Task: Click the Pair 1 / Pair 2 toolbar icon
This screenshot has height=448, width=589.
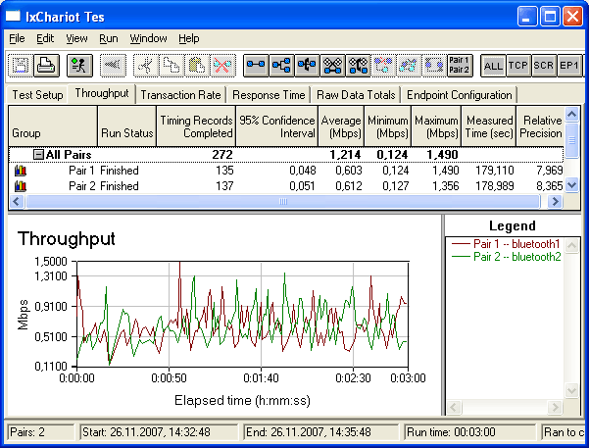Action: click(x=460, y=66)
